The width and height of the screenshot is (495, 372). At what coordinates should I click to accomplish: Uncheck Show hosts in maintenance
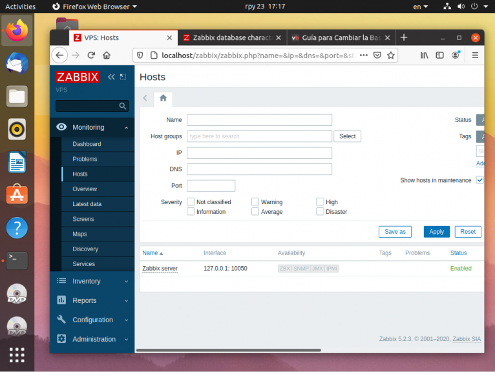480,180
